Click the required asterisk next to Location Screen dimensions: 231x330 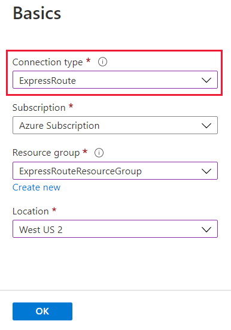[x=54, y=210]
